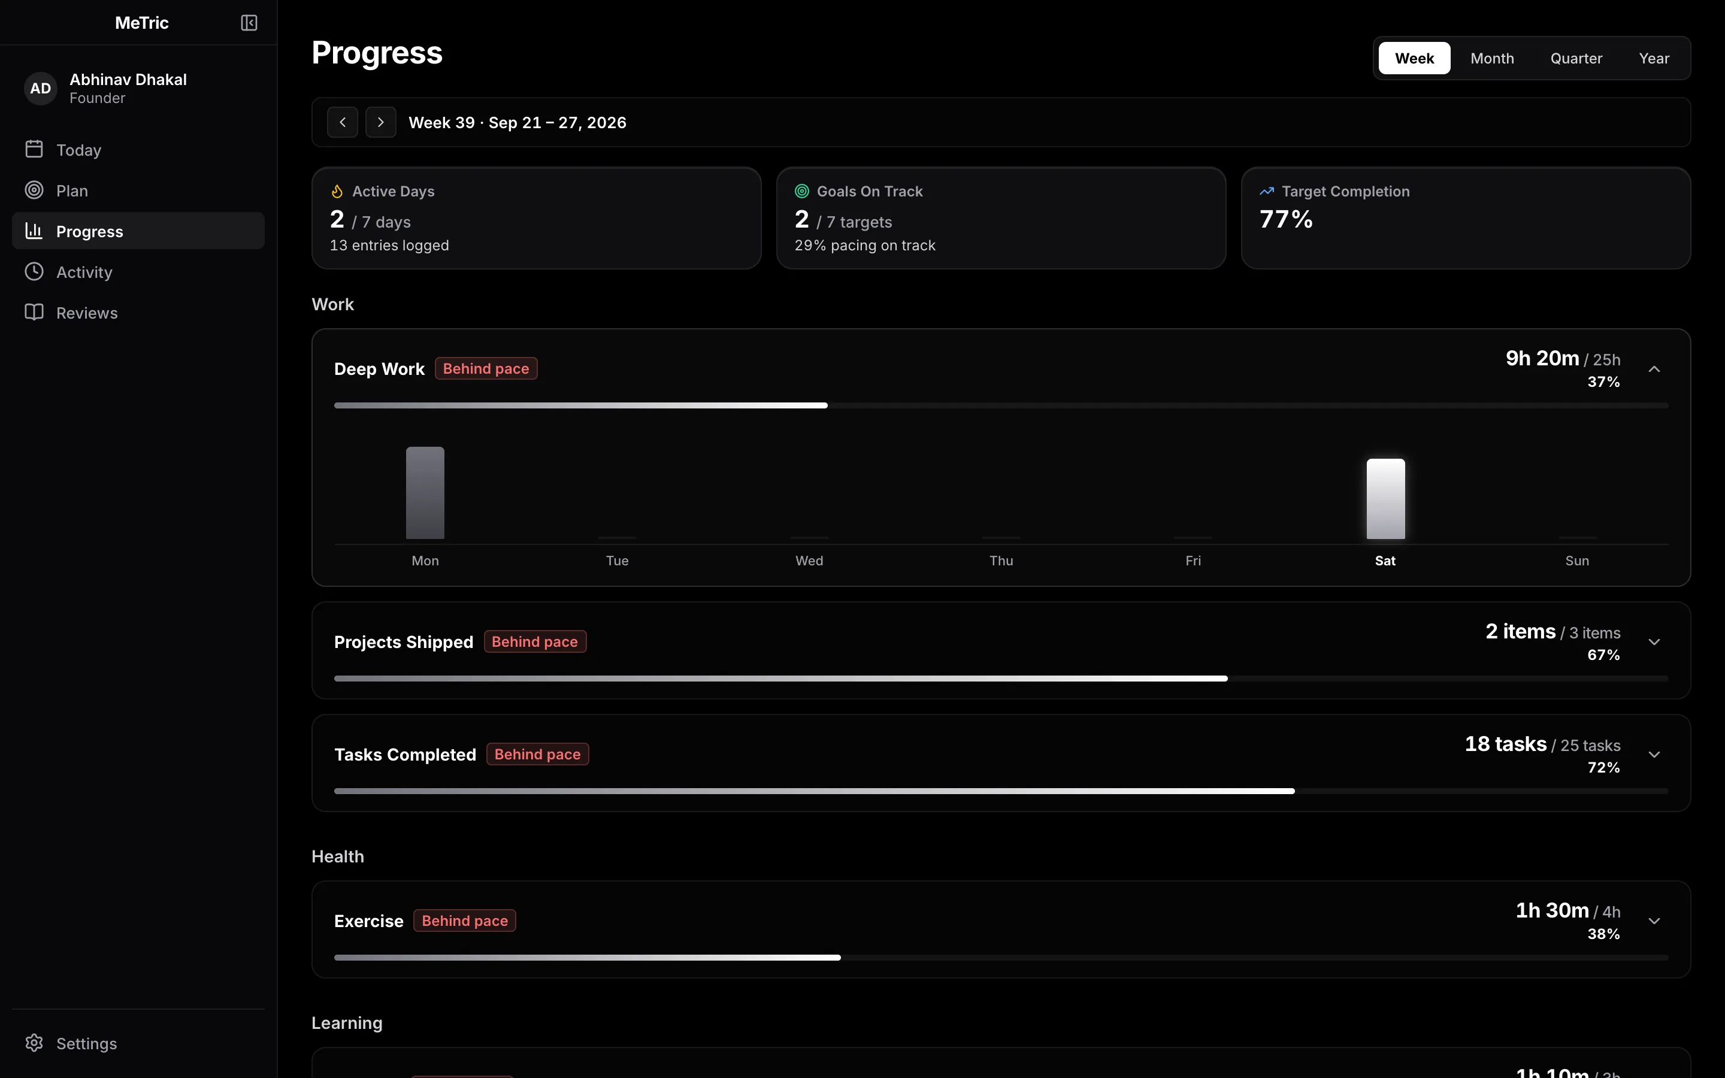Click the Deep Work Behind pace badge

[486, 368]
